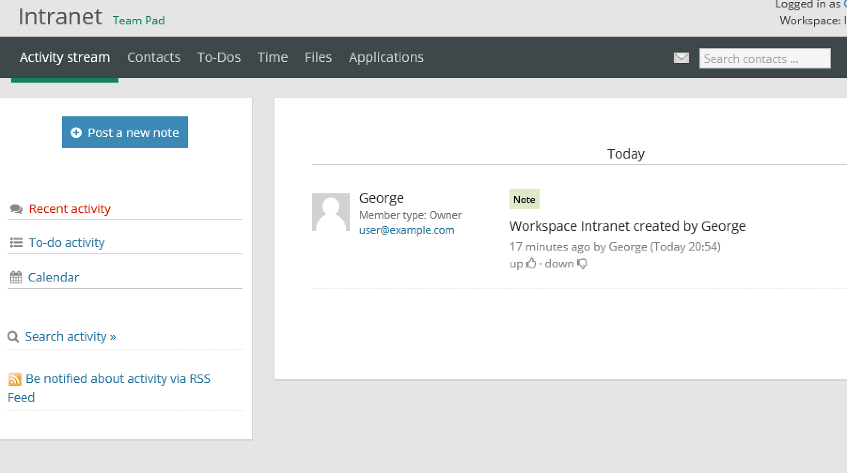Click the RSS feed icon
Image resolution: width=847 pixels, height=473 pixels.
click(16, 379)
